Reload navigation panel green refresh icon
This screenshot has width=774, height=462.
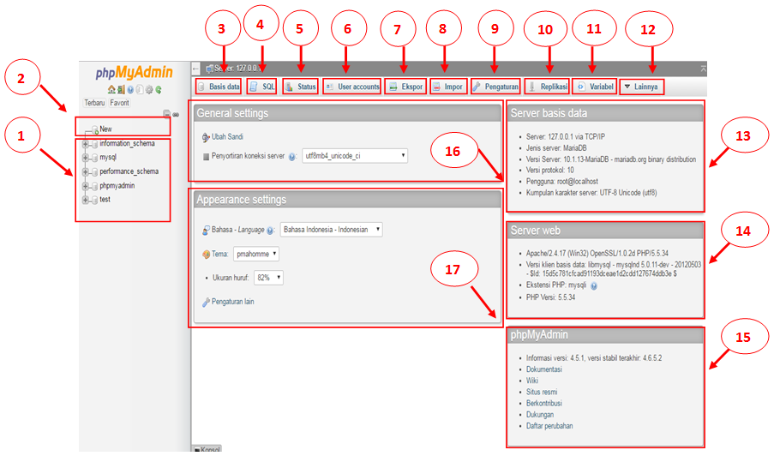(x=159, y=89)
